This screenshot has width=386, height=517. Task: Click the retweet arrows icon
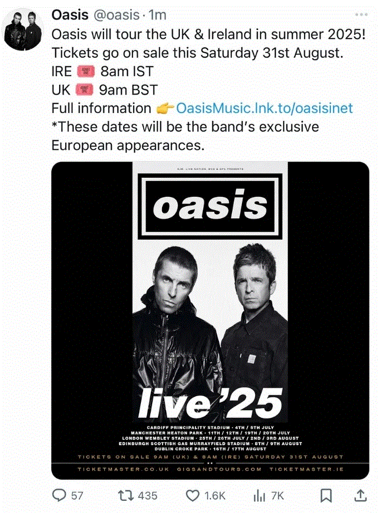[x=126, y=495]
